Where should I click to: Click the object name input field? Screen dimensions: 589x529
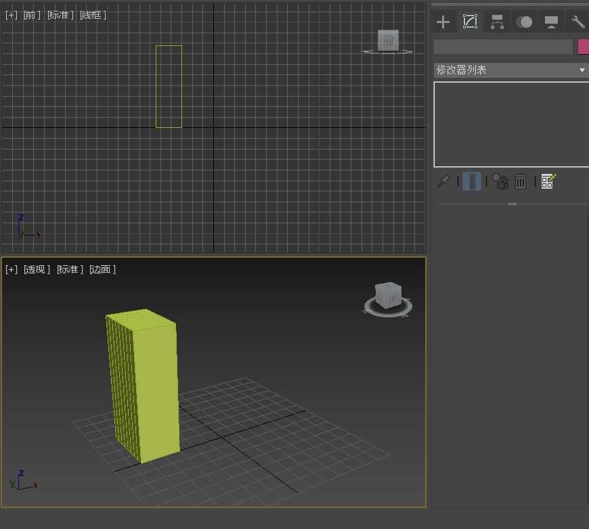pos(503,47)
